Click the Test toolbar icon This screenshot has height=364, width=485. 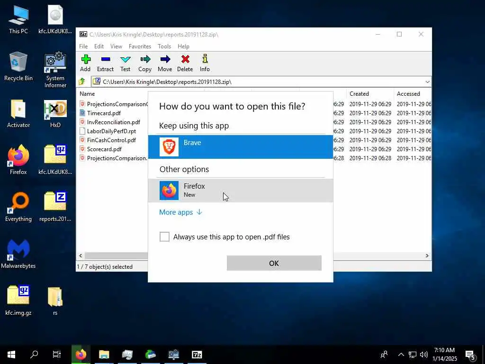click(125, 63)
